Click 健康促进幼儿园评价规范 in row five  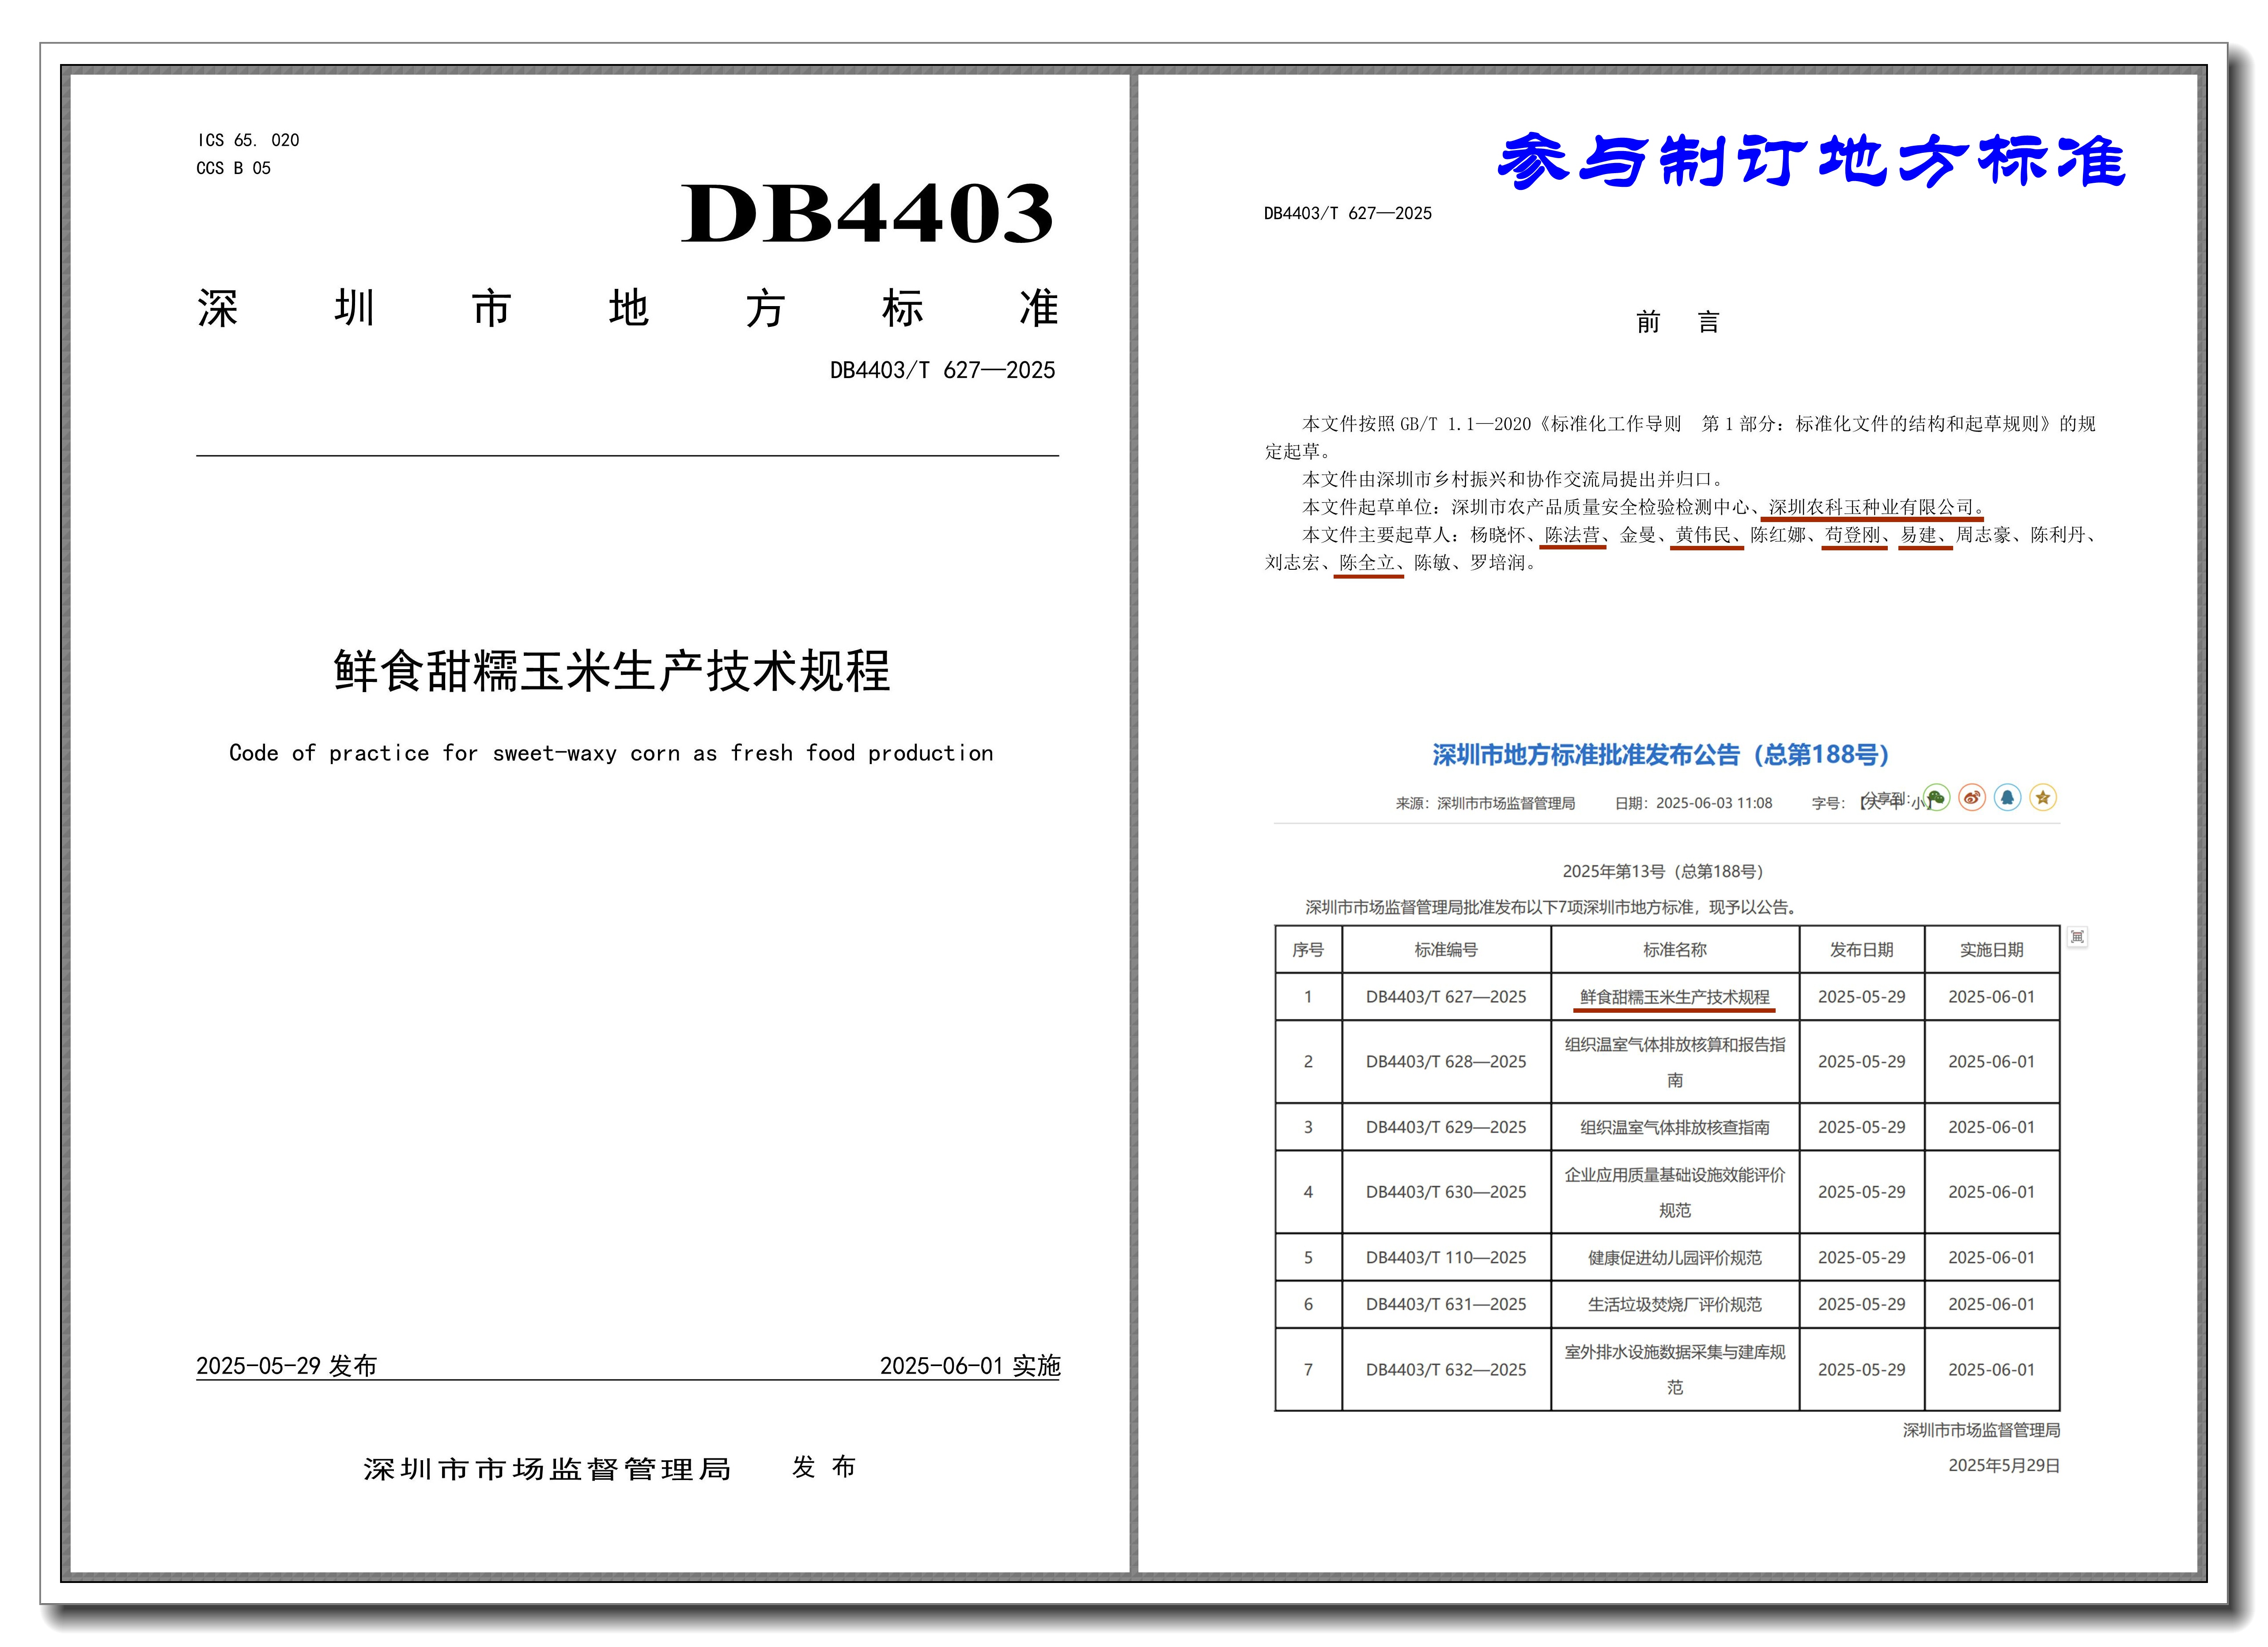pyautogui.click(x=1674, y=1258)
